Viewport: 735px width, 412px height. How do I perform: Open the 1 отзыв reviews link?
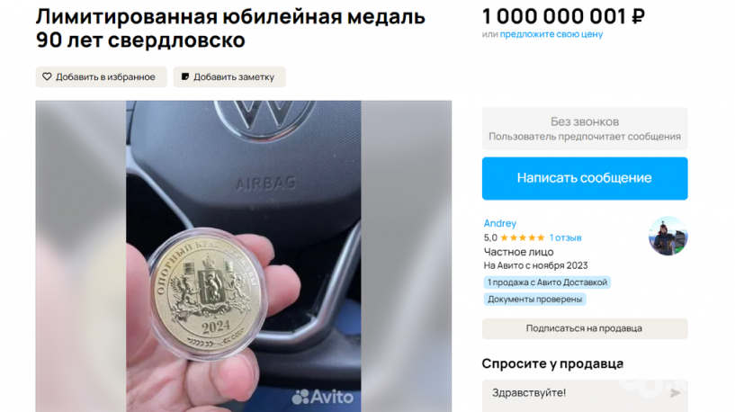[x=565, y=237]
